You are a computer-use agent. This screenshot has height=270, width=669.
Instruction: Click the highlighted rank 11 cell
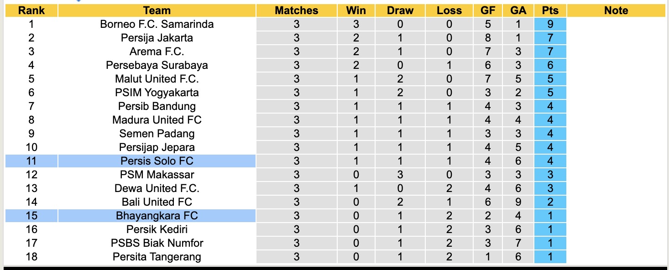pos(31,161)
